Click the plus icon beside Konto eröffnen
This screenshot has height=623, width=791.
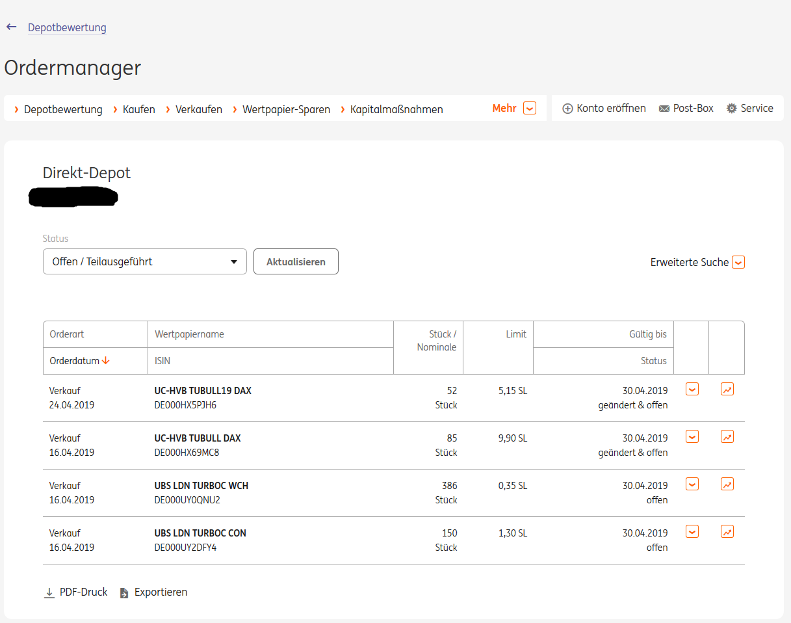567,109
